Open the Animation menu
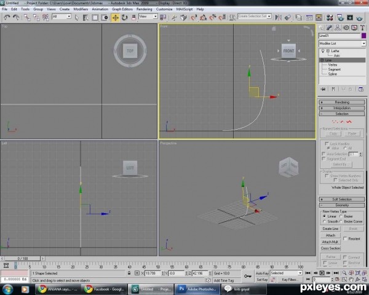This screenshot has width=369, height=295. 100,9
